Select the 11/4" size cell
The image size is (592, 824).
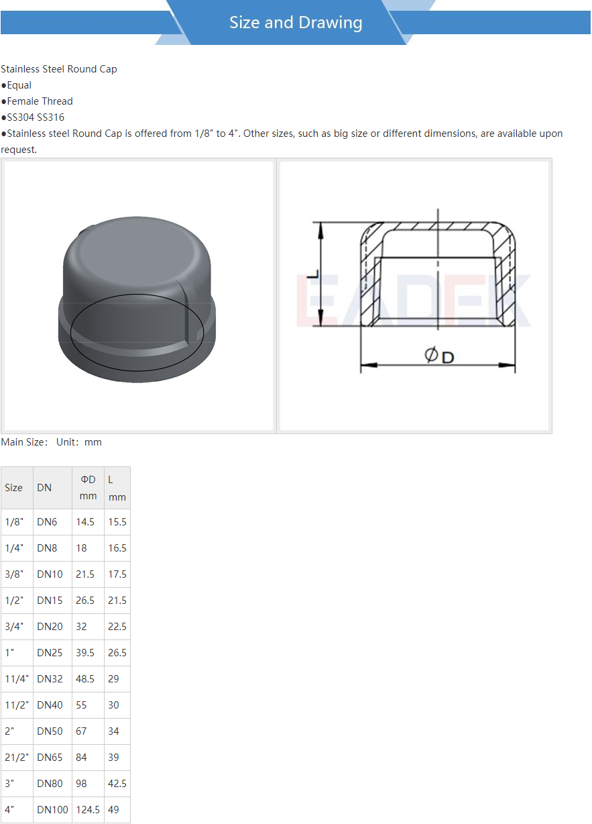click(17, 679)
